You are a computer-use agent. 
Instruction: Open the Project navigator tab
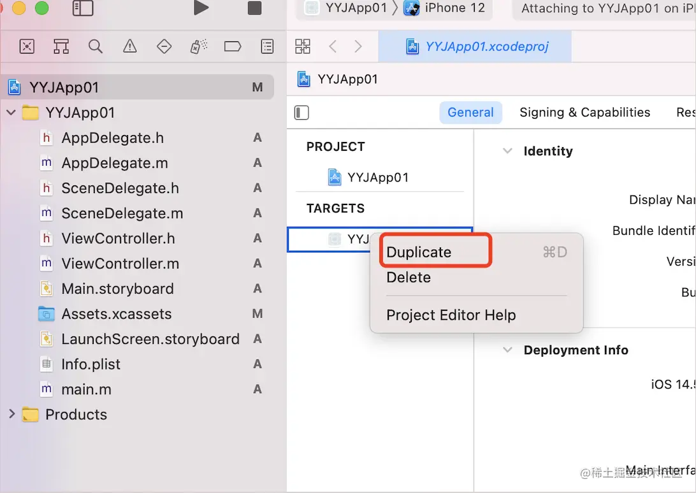(27, 46)
